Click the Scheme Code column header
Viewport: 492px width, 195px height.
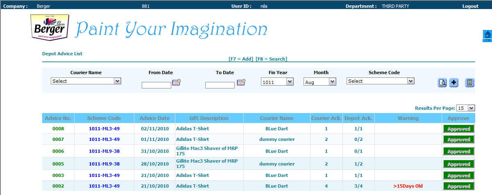[x=104, y=118]
